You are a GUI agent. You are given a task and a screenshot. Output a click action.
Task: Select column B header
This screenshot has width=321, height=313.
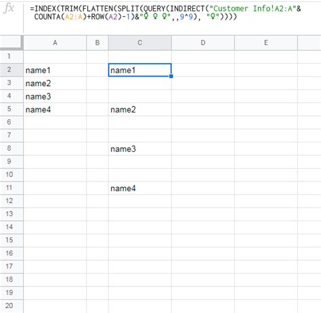98,43
